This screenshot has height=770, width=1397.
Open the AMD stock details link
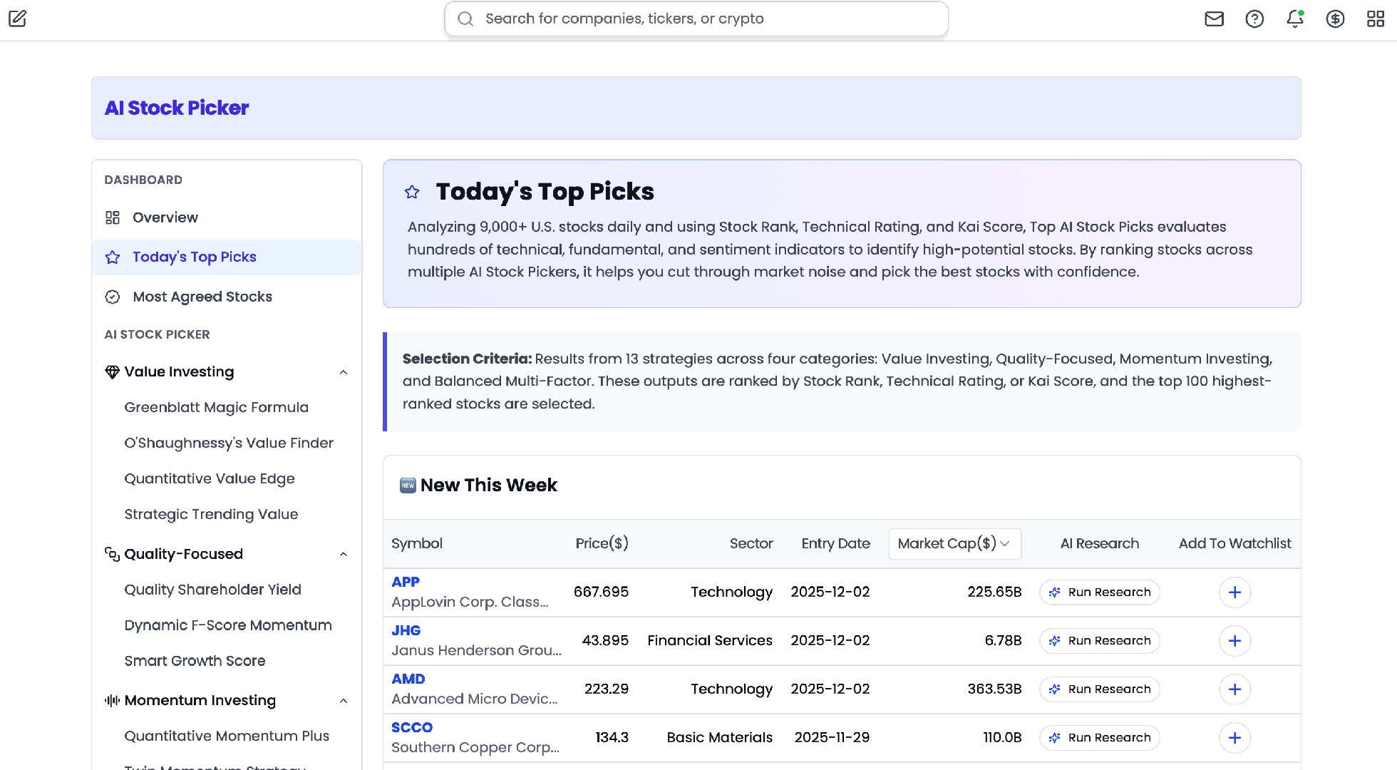[x=408, y=678]
